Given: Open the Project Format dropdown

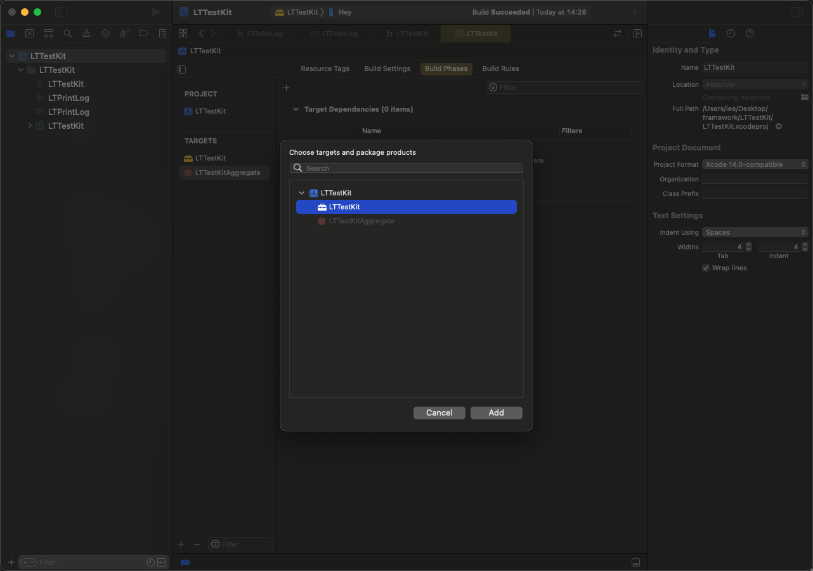Looking at the screenshot, I should tap(755, 164).
